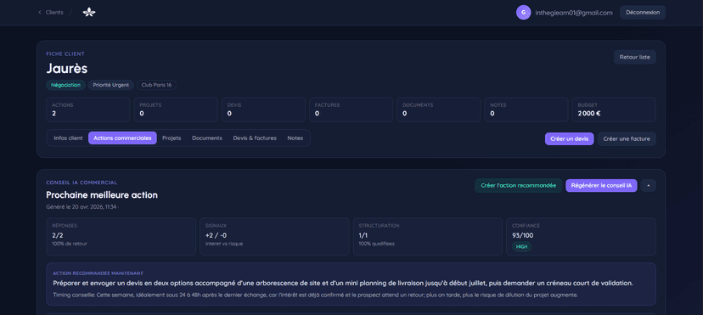
Task: Switch to the Notes tab
Action: tap(295, 138)
